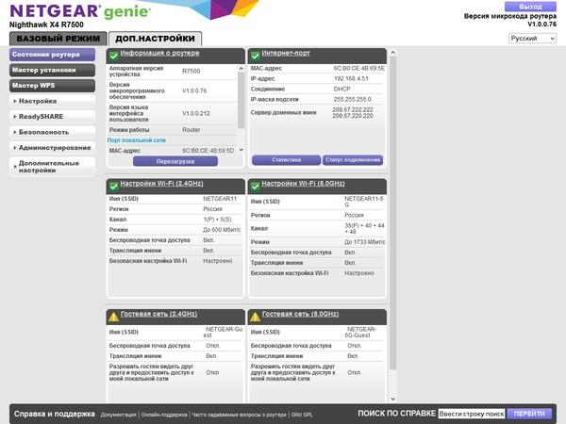
Task: Click the Статус подключения button
Action: click(353, 160)
